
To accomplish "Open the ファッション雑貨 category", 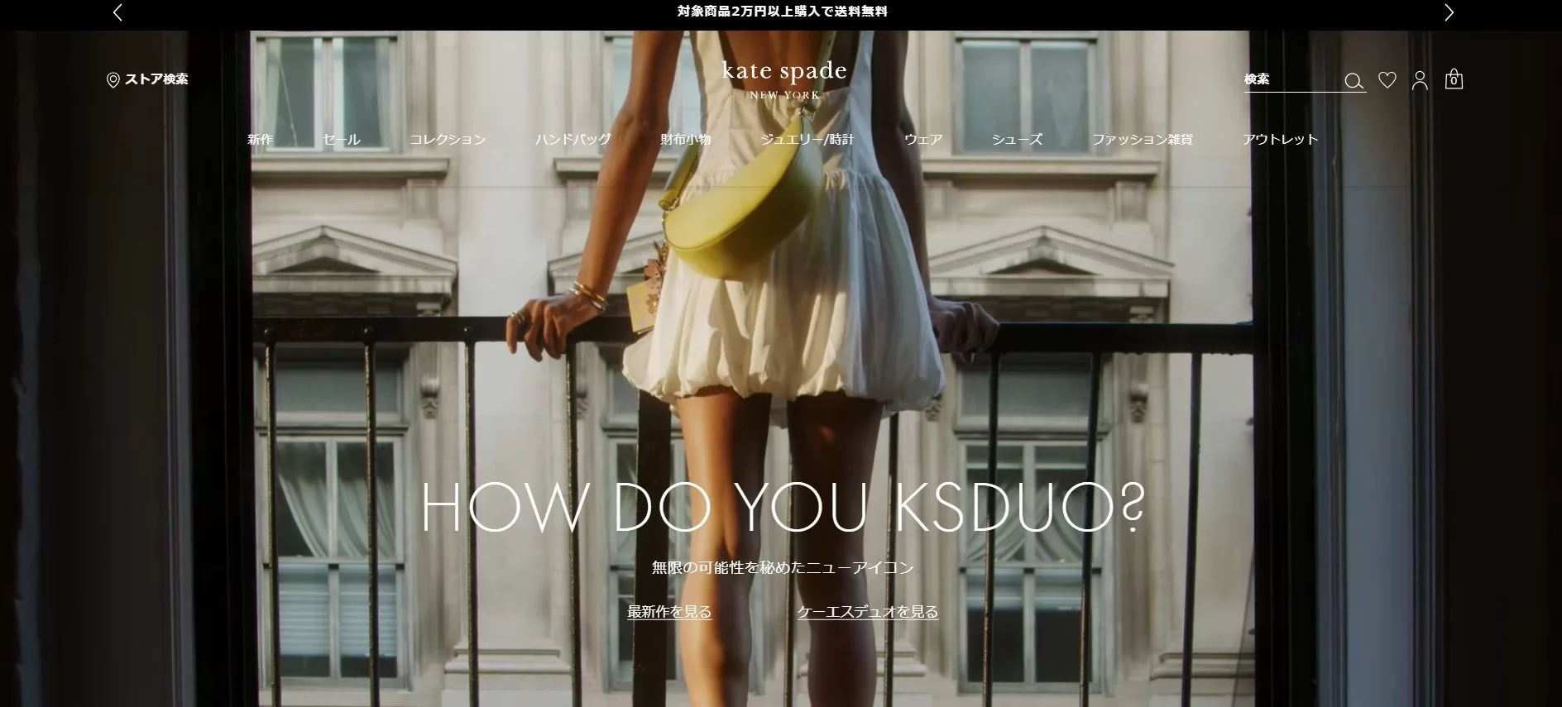I will [1142, 139].
